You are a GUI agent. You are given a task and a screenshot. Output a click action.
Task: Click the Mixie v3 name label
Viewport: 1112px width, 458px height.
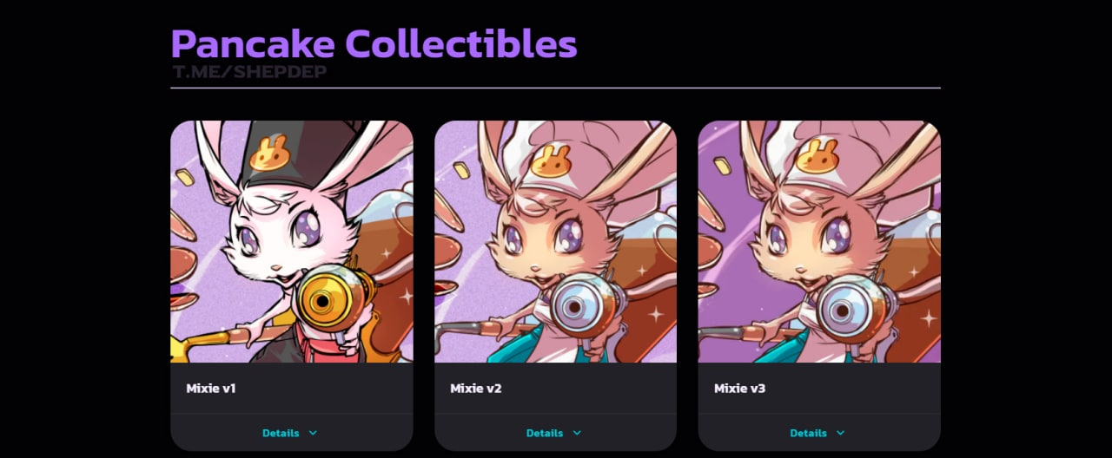click(740, 389)
